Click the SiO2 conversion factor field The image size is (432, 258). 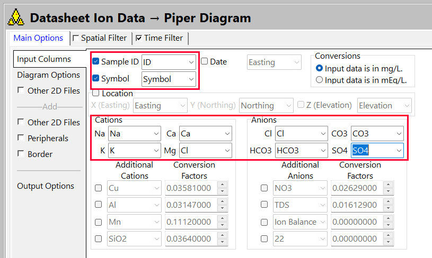click(191, 238)
